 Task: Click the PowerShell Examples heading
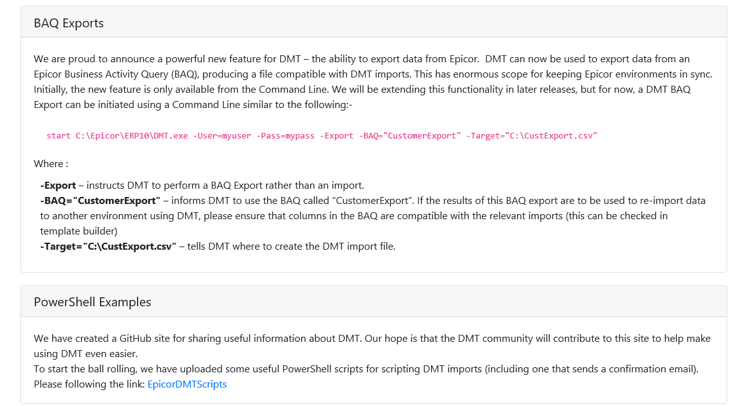92,302
